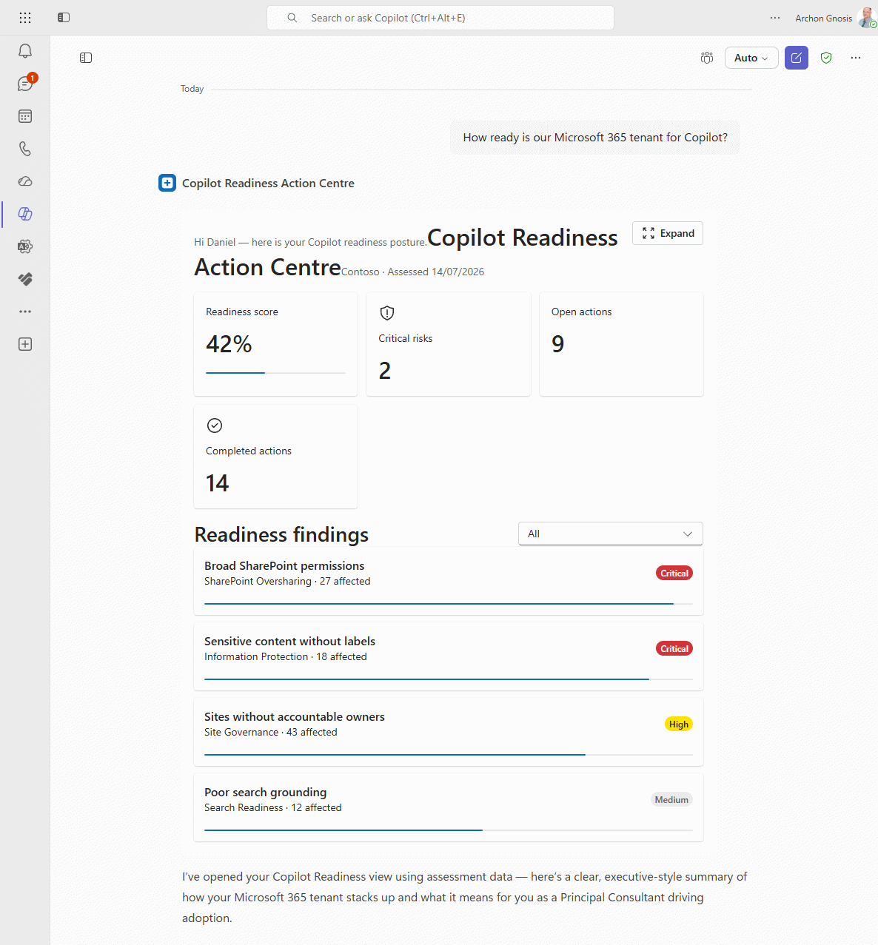Click Poor search grounding progress bar

[x=449, y=830]
